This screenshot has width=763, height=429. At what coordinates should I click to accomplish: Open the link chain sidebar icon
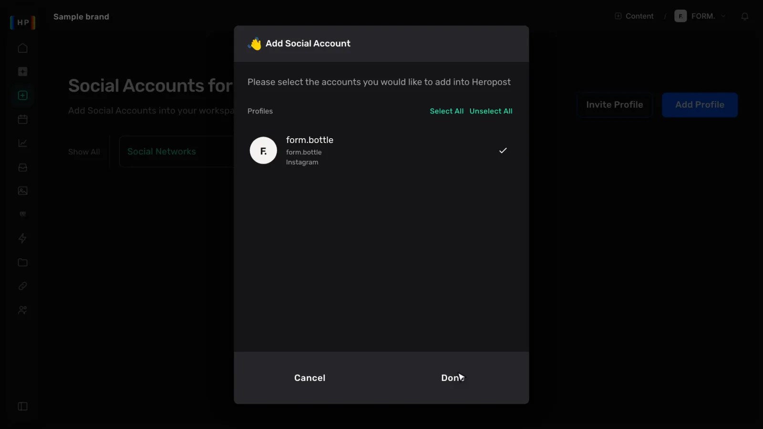22,286
